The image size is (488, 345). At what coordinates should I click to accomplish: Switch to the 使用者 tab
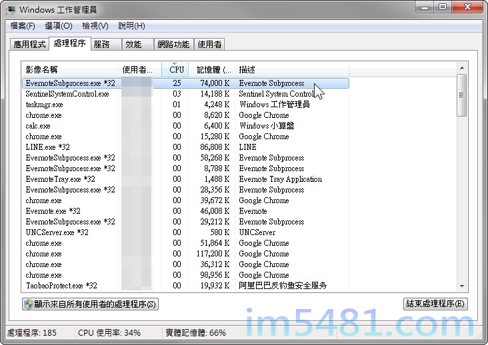pyautogui.click(x=209, y=45)
